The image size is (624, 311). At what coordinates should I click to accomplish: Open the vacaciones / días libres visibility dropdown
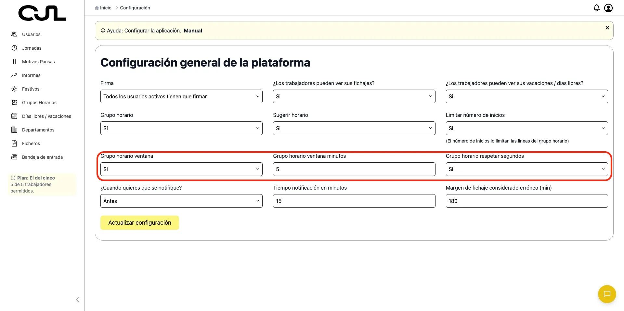pyautogui.click(x=527, y=96)
